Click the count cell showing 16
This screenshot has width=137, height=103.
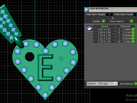pyautogui.click(x=119, y=42)
